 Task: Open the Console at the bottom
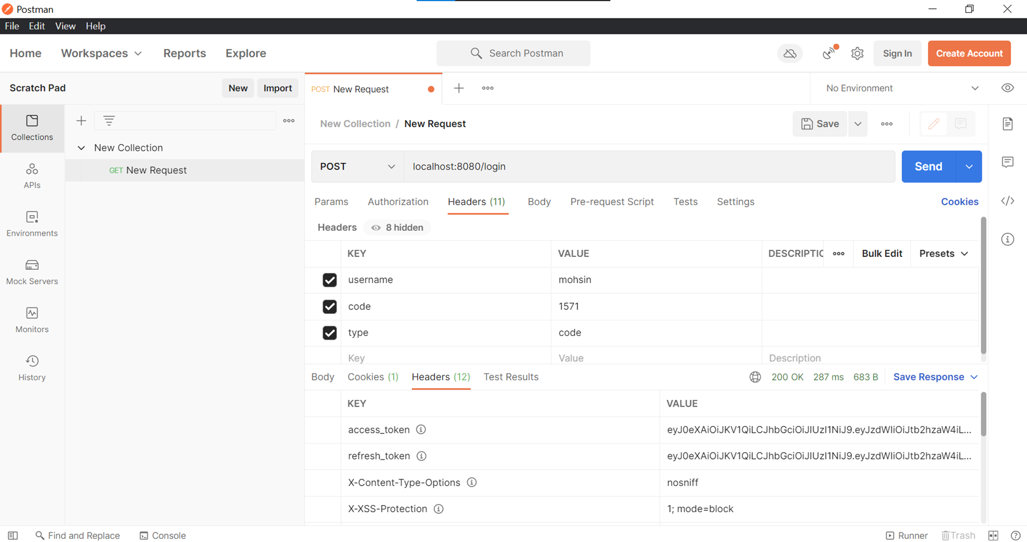[x=162, y=535]
